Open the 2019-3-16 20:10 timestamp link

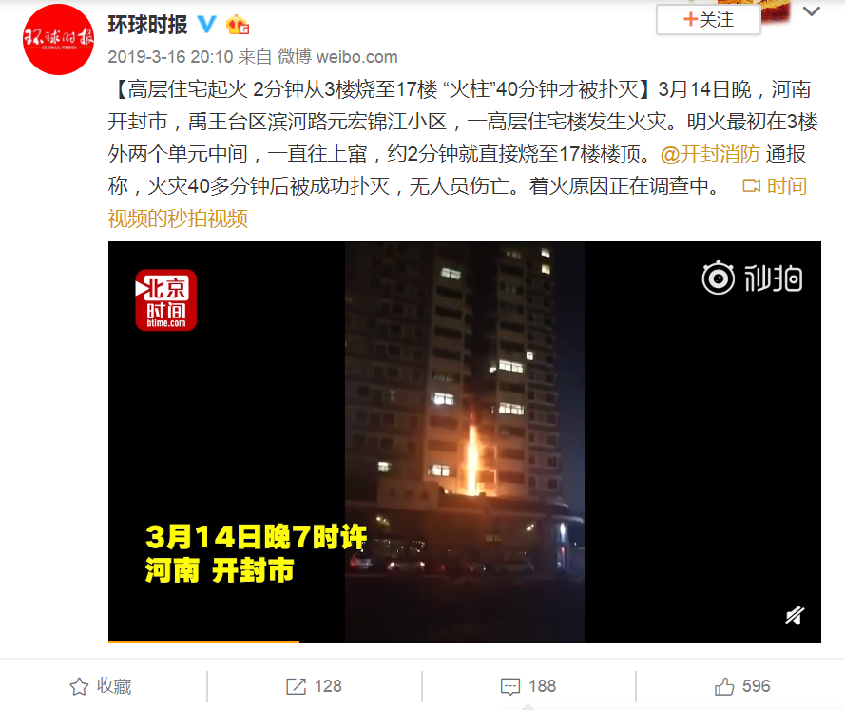tap(170, 57)
